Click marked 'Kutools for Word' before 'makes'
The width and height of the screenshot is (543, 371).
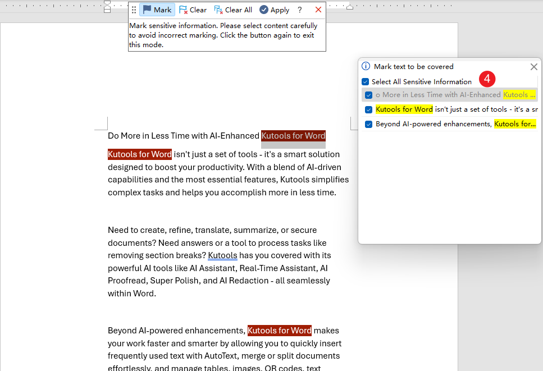280,331
